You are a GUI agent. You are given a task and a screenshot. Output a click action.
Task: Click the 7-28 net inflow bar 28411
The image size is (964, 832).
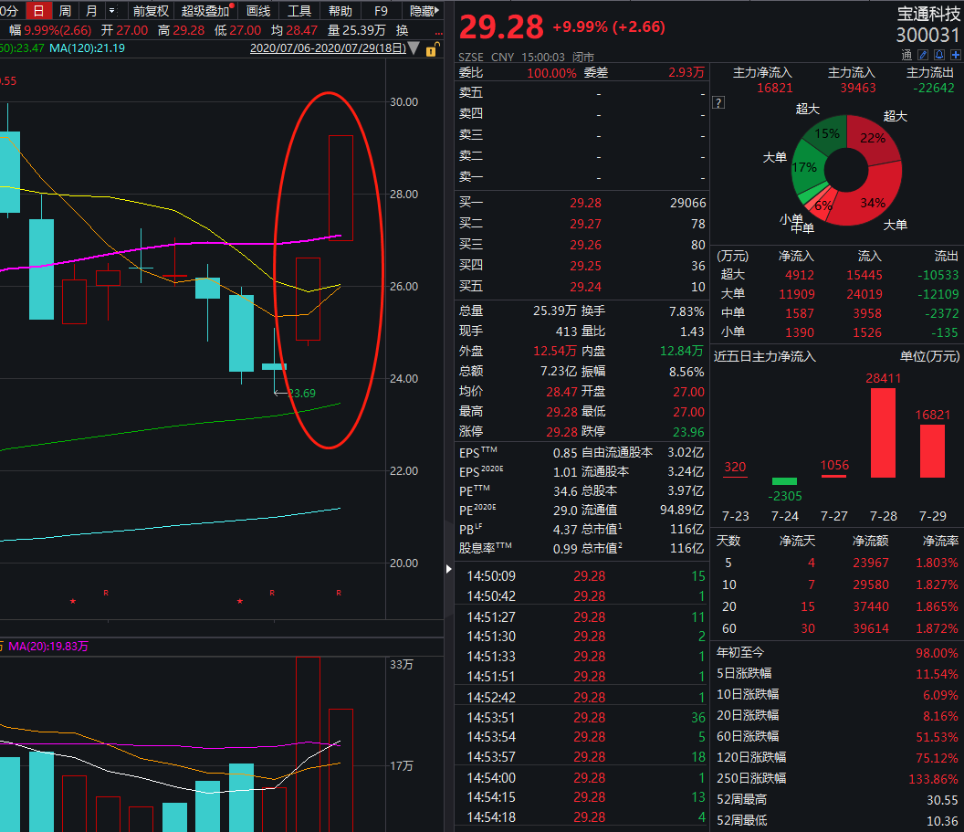[883, 432]
